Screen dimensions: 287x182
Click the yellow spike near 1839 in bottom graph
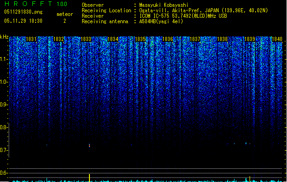tap(250, 179)
